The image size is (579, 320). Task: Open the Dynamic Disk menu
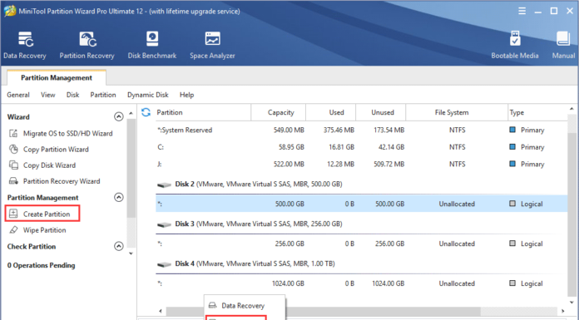pyautogui.click(x=148, y=95)
